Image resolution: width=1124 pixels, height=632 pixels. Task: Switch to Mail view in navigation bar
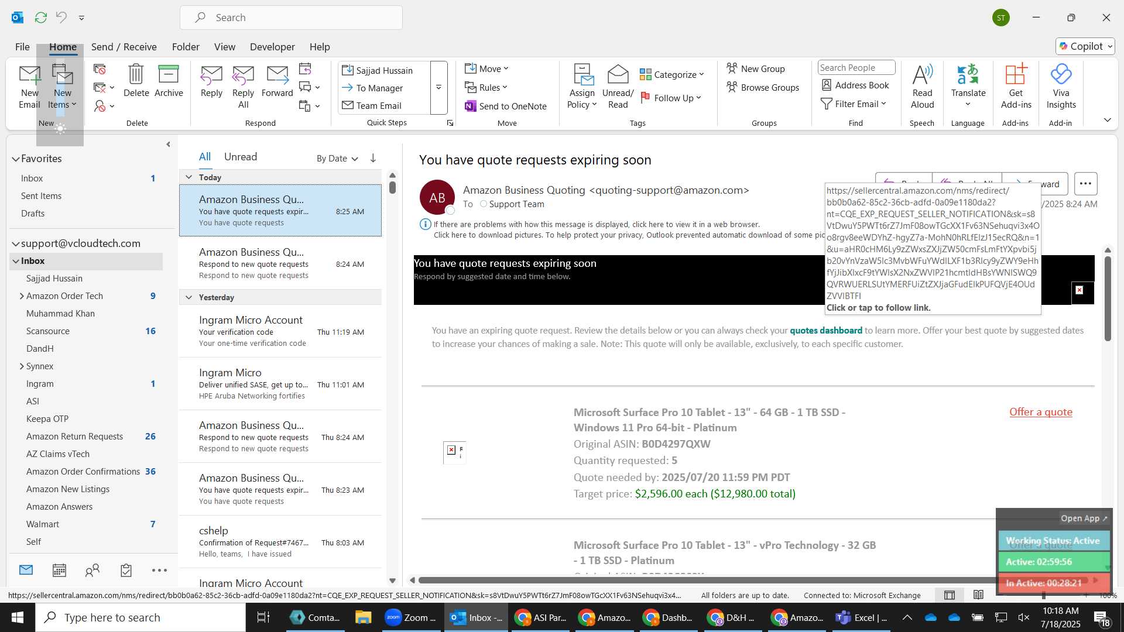[26, 570]
